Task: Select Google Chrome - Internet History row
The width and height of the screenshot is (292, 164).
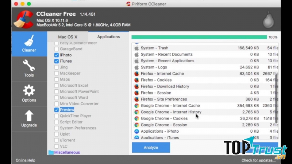Action: click(206, 112)
